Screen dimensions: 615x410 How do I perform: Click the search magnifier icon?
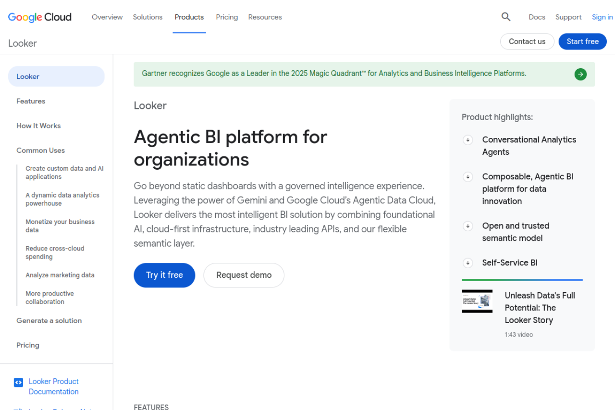click(x=506, y=17)
